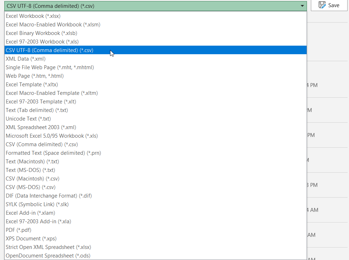The image size is (349, 260).
Task: Choose Text (MS-DOS) (*.txt)
Action: (155, 170)
